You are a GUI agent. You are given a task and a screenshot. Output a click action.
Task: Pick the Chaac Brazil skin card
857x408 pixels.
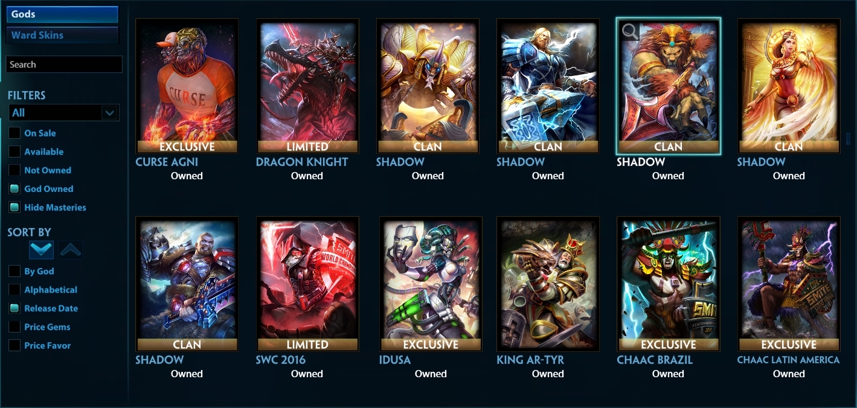click(668, 284)
